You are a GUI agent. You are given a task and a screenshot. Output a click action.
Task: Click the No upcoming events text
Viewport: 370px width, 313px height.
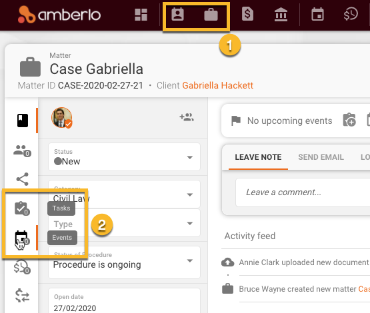[x=289, y=121]
